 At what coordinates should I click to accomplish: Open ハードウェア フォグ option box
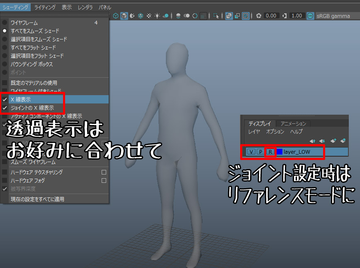[104, 181]
